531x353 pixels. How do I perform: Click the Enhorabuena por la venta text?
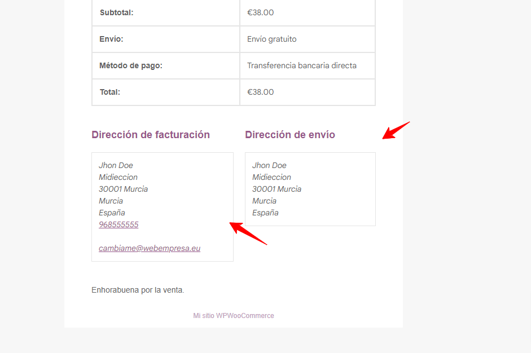click(138, 290)
